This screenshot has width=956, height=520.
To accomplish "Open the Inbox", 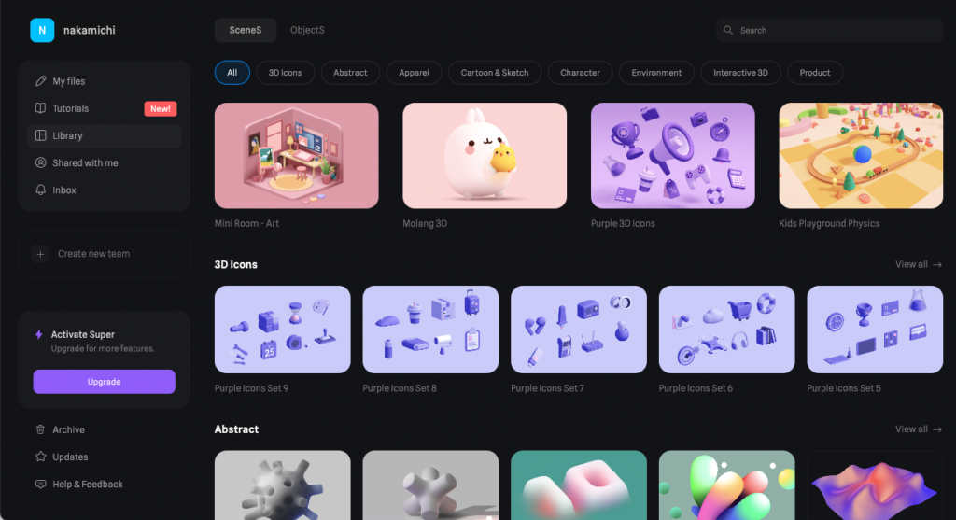I will 105,190.
